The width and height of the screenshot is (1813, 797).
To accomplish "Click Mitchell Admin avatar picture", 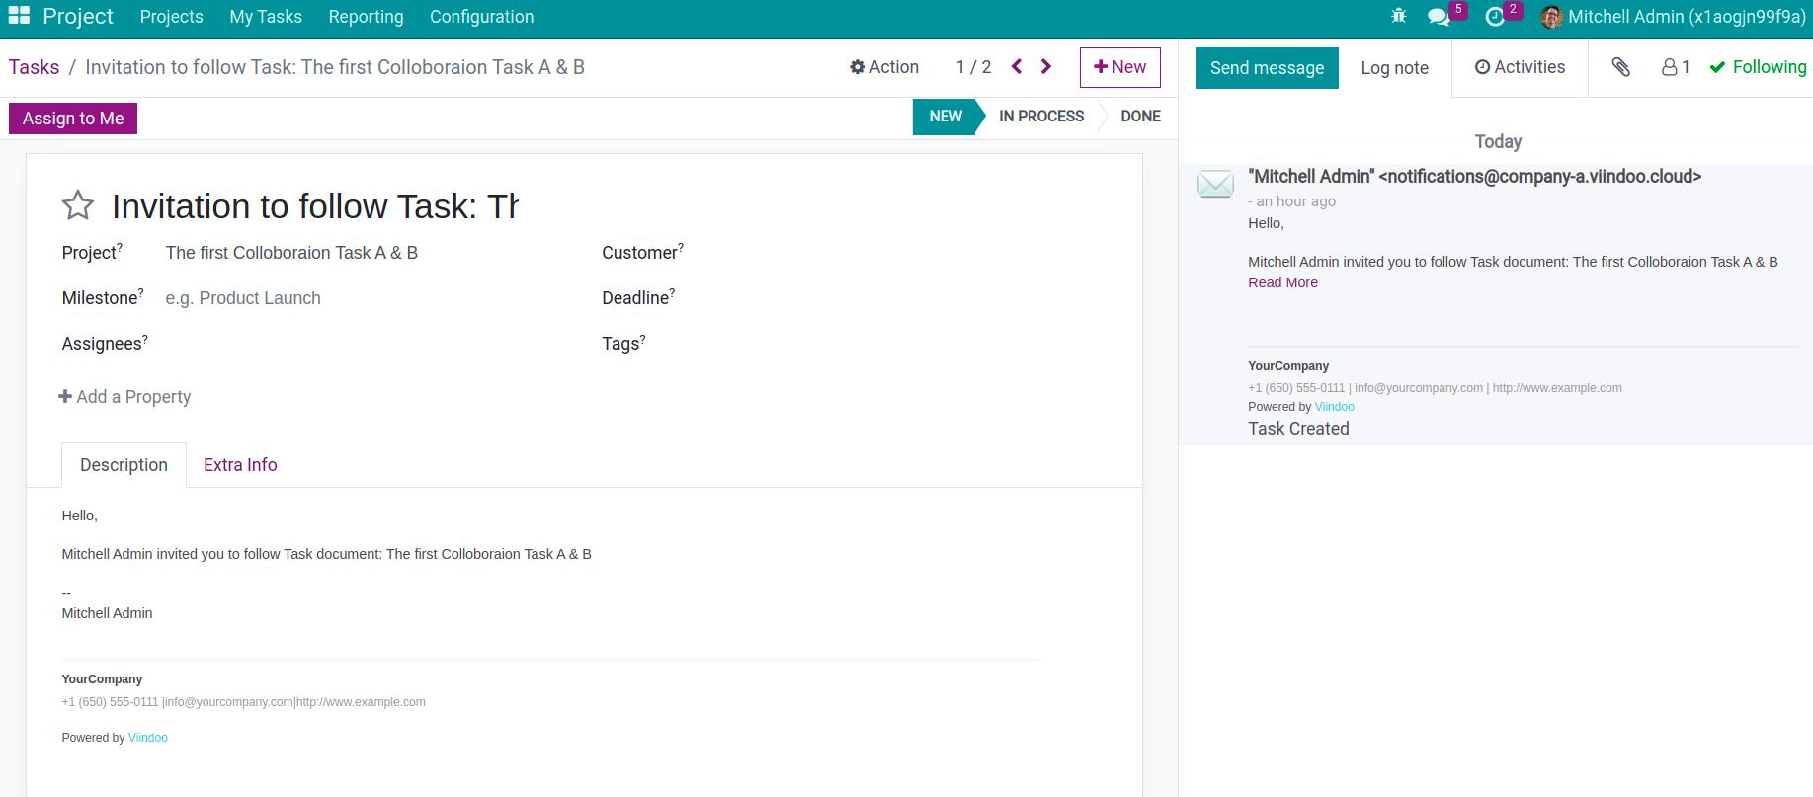I will pos(1551,17).
